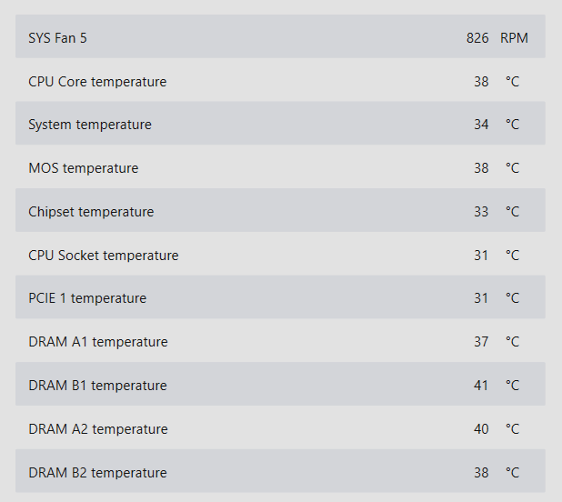562x502 pixels.
Task: Select the SYS Fan 5 row label
Action: 57,38
